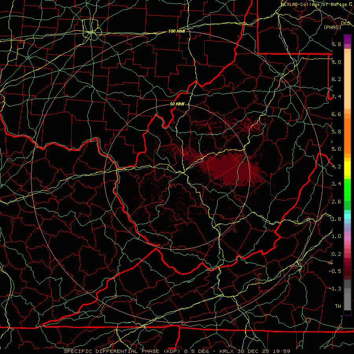Click the "TH" threshold label on the scale

pos(338,306)
